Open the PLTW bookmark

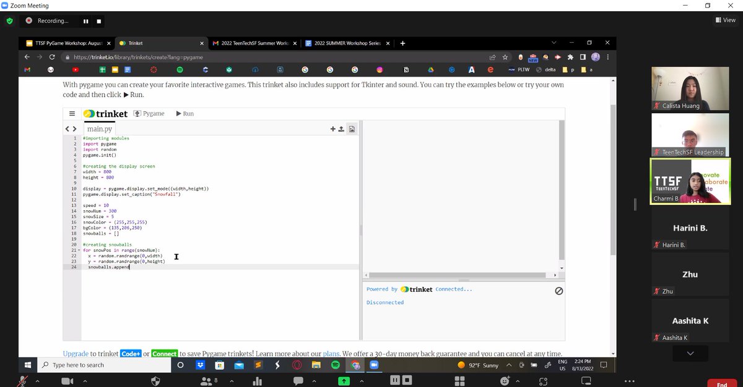coord(519,70)
